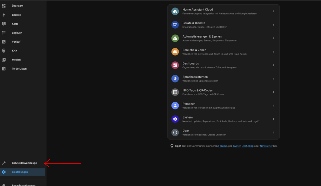Open Übersicht in the sidebar
The height and width of the screenshot is (186, 321).
pyautogui.click(x=23, y=6)
